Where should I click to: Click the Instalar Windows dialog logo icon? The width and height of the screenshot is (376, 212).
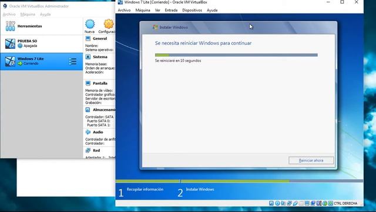[x=155, y=27]
